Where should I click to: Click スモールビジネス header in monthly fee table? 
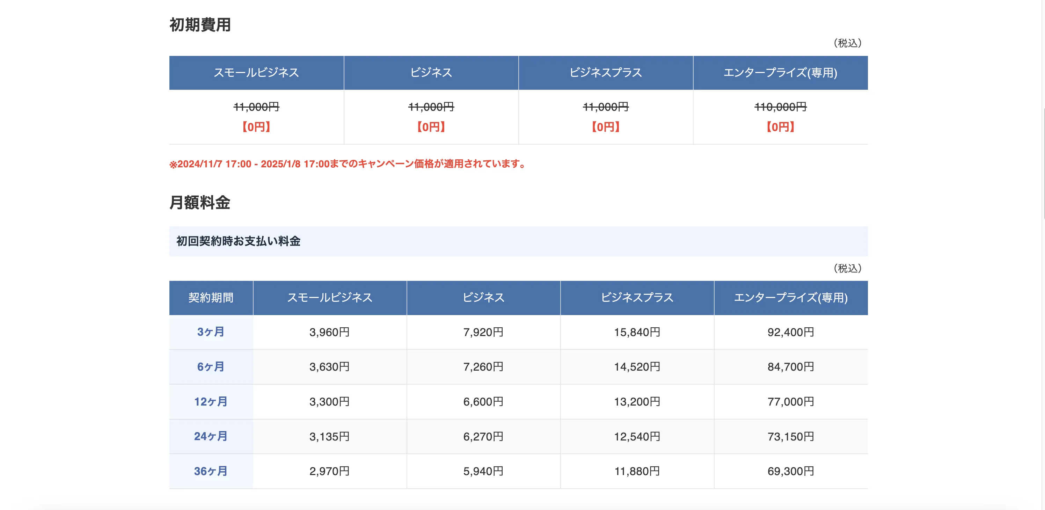(x=330, y=298)
